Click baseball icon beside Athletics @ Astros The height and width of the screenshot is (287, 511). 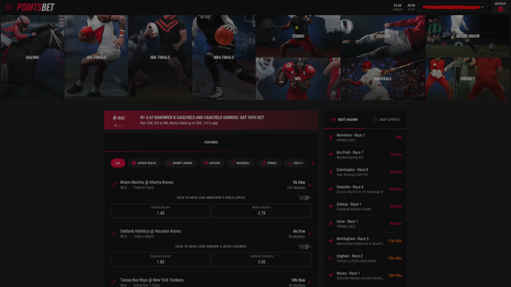[113, 234]
